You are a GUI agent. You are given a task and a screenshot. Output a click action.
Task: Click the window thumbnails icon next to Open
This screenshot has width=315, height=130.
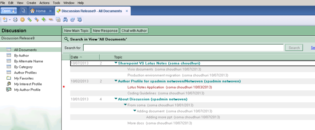point(23,11)
